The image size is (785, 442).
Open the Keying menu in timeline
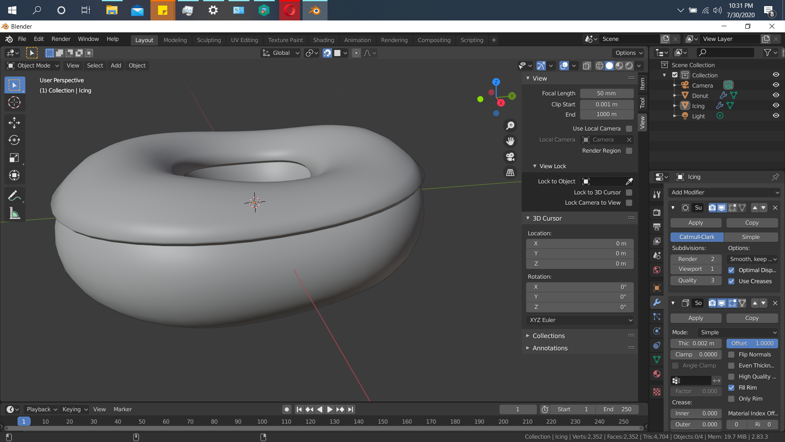tap(75, 409)
